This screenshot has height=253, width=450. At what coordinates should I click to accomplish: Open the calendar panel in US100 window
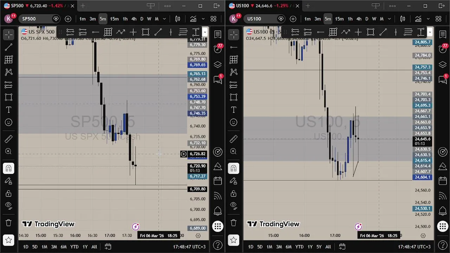pyautogui.click(x=443, y=181)
